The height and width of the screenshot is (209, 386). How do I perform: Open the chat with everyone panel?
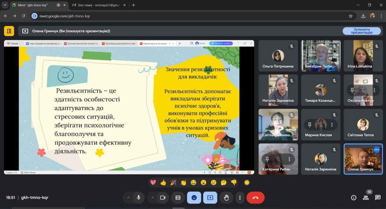coord(378,198)
